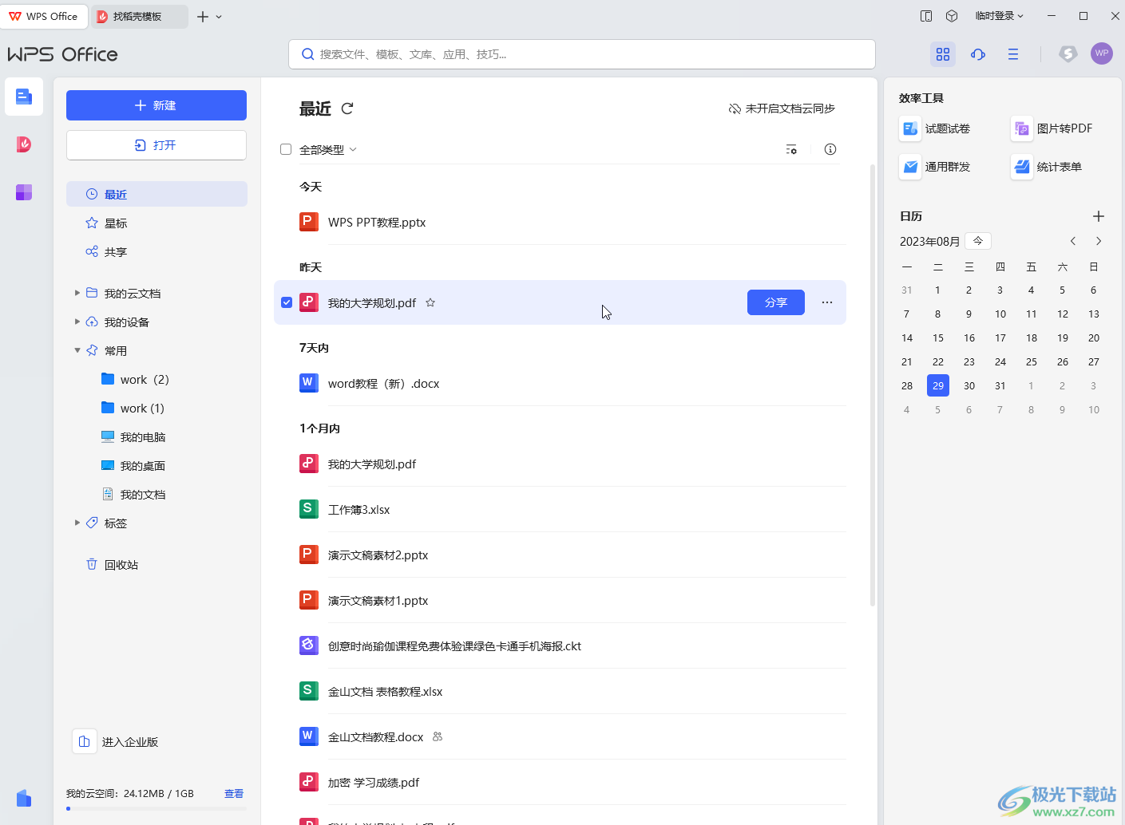Go to next calendar month

(1099, 241)
